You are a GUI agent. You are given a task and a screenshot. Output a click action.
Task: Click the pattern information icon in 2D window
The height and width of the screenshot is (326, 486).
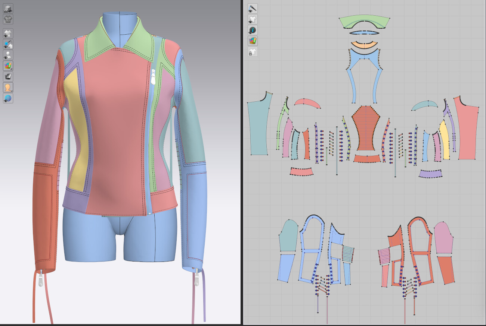point(253,29)
